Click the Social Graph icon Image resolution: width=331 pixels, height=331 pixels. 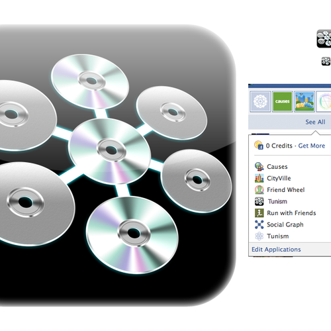coord(260,224)
